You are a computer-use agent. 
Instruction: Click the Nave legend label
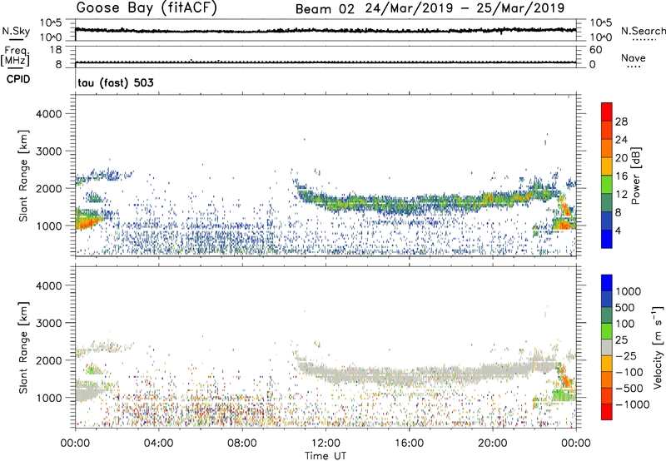(x=634, y=58)
